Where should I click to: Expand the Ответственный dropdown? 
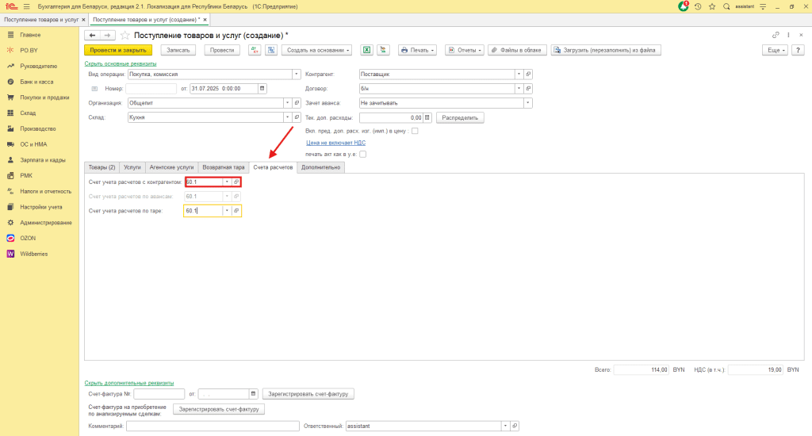coord(505,426)
